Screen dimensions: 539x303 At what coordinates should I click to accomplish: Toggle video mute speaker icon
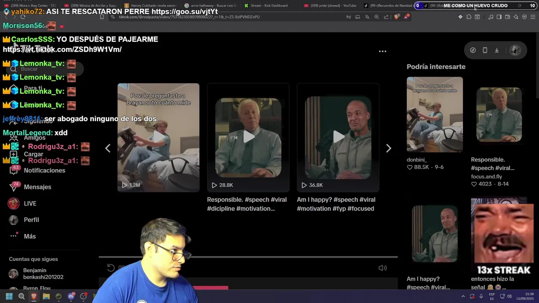click(382, 268)
